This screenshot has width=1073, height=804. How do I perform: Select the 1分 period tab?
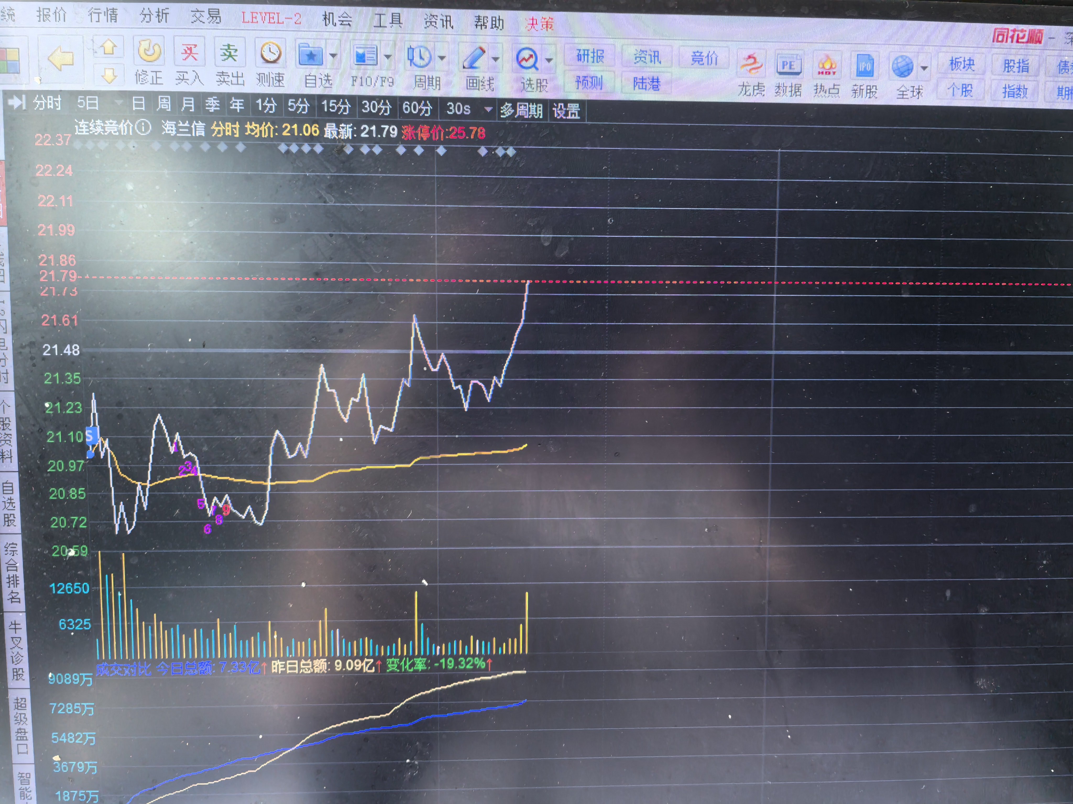[266, 105]
